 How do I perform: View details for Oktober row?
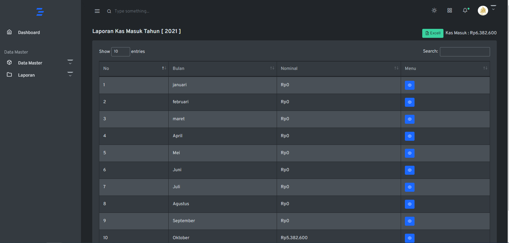click(409, 238)
